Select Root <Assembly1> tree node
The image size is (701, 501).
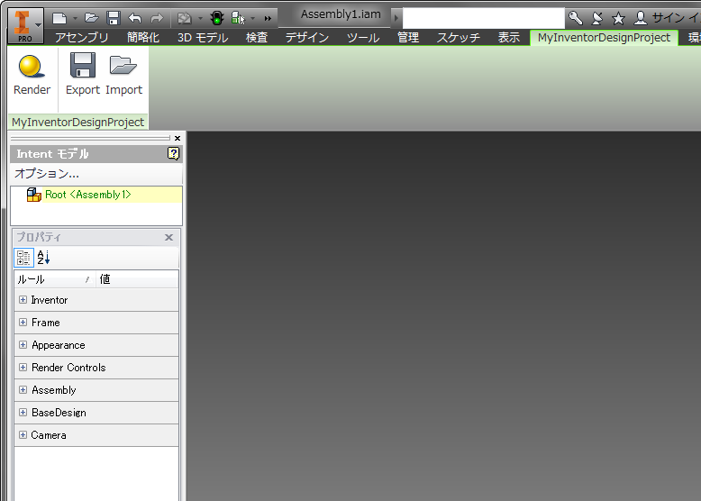(88, 195)
